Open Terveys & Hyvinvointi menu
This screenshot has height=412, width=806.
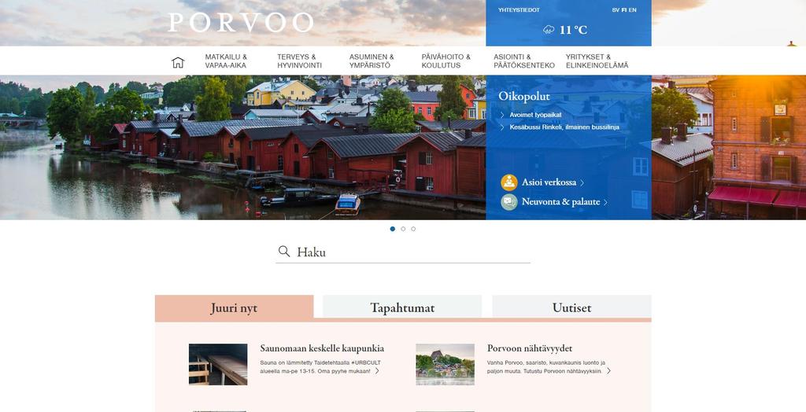[300, 61]
